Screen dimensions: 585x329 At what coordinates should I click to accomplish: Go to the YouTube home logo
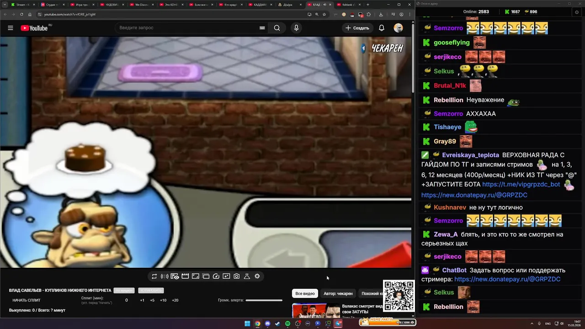[34, 28]
